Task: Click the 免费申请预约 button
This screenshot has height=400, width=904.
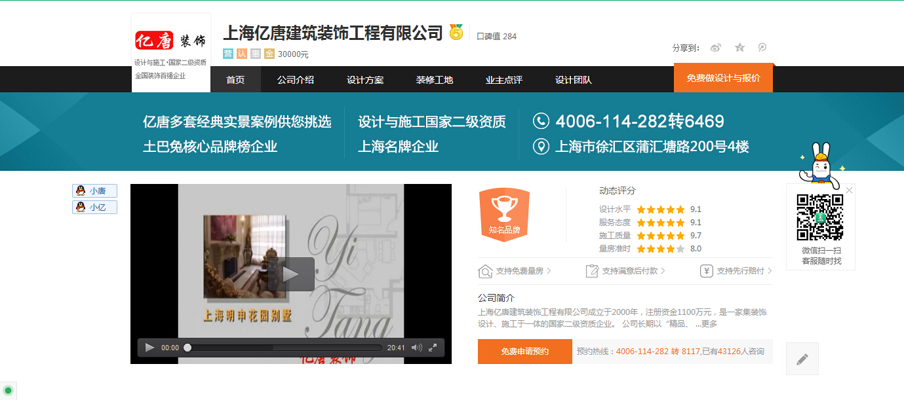Action: click(x=524, y=352)
